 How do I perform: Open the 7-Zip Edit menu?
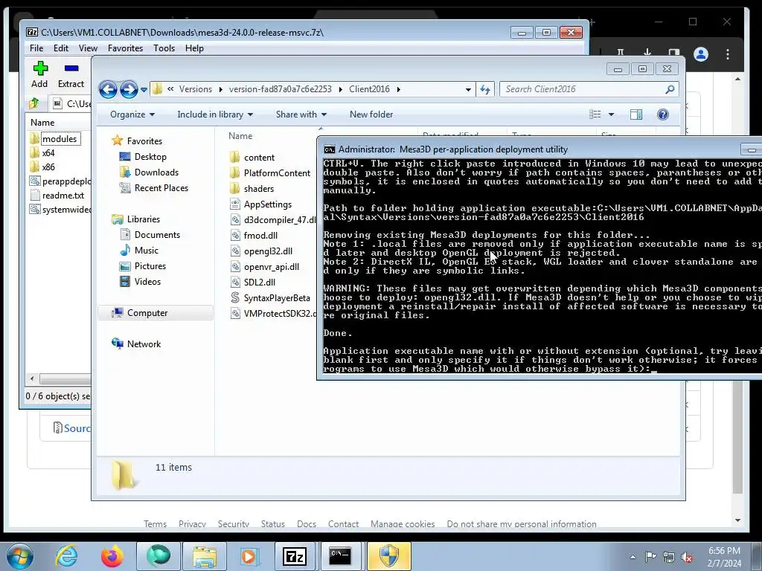point(61,48)
